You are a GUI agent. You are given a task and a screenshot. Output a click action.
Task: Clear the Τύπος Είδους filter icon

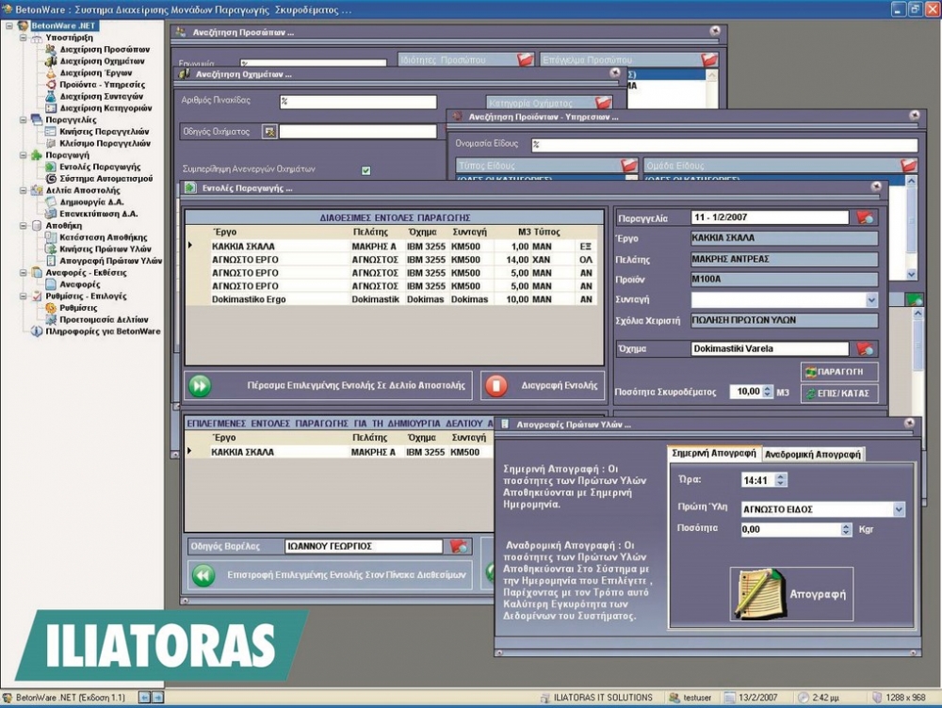[628, 165]
